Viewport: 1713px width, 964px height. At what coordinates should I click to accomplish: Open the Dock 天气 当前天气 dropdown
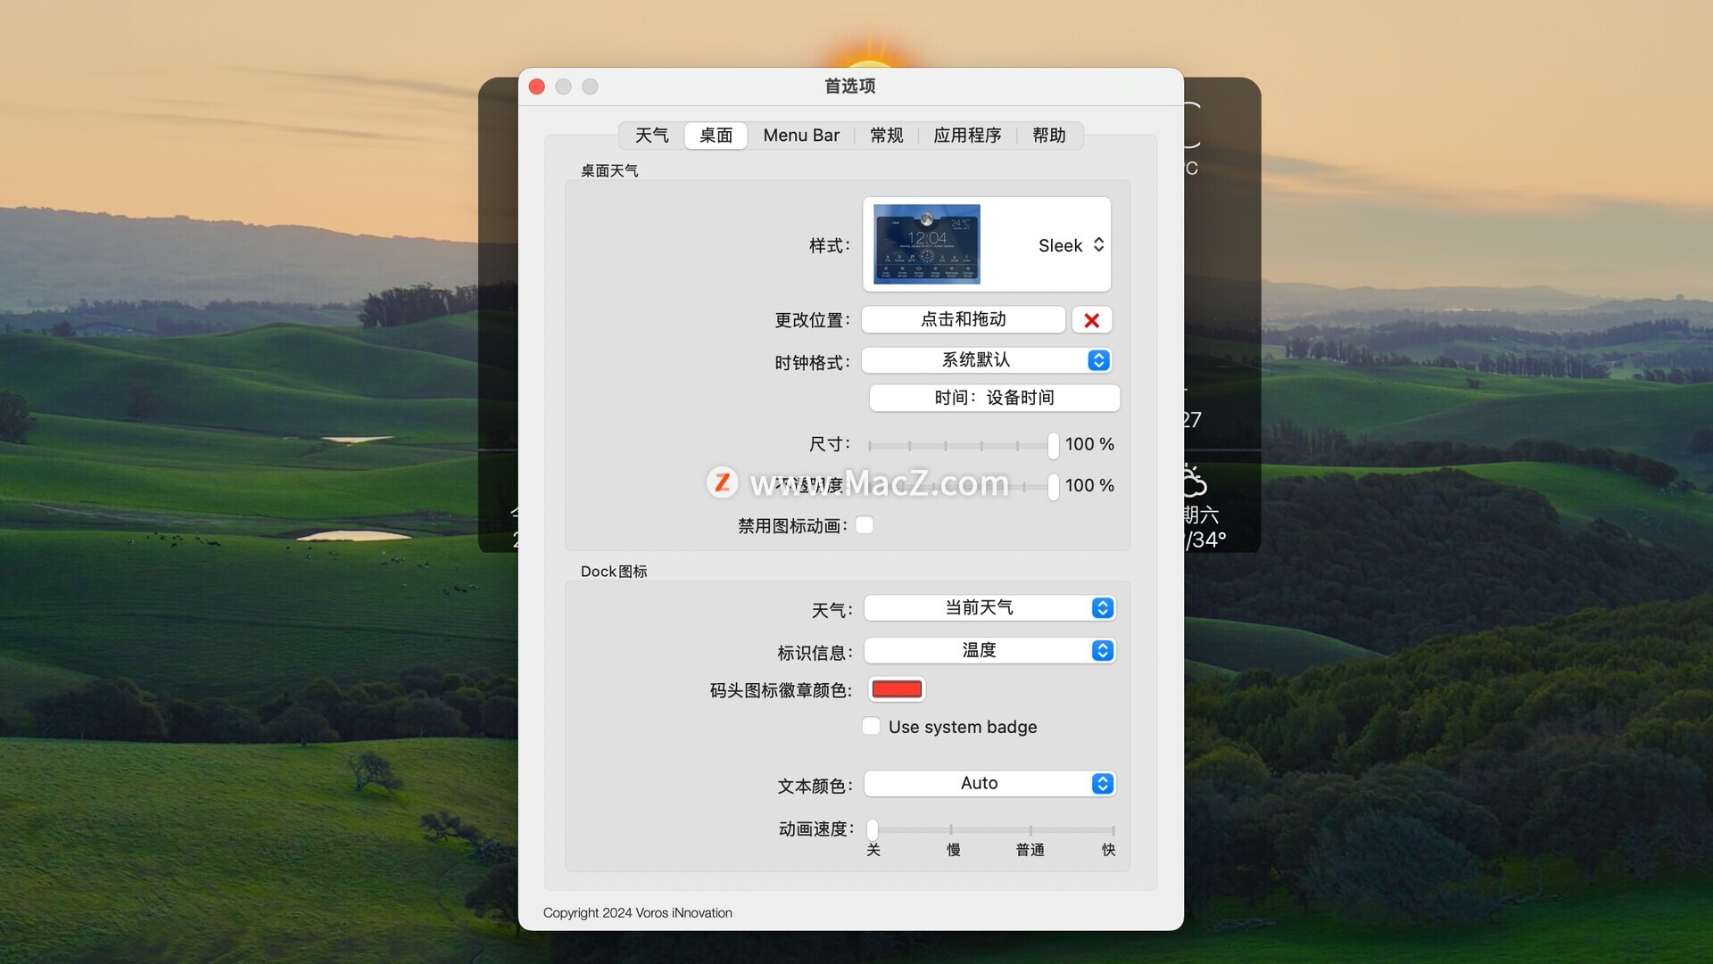click(x=989, y=608)
